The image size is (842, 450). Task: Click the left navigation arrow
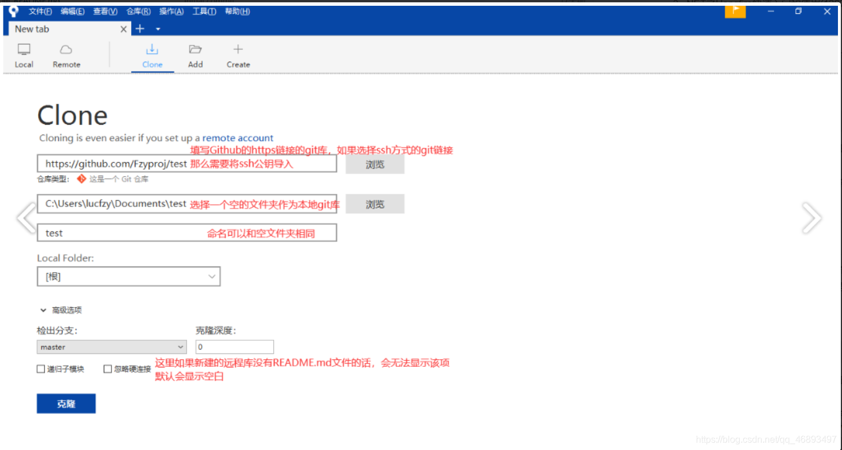[24, 218]
